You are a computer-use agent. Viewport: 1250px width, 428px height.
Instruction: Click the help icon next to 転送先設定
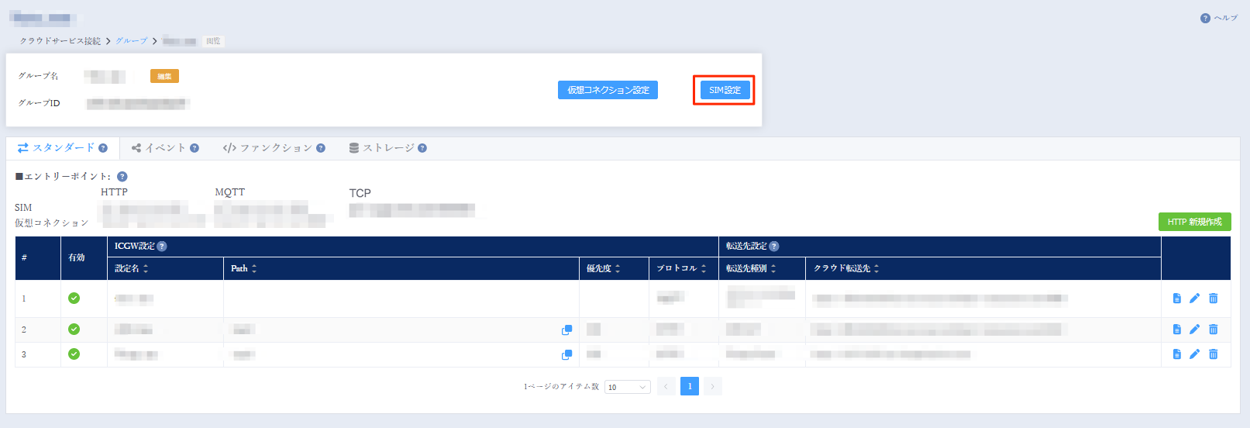click(774, 247)
